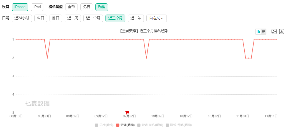This screenshot has width=286, height=130.
Task: Toggle 游戏(畅销) legend series
Action: point(125,125)
